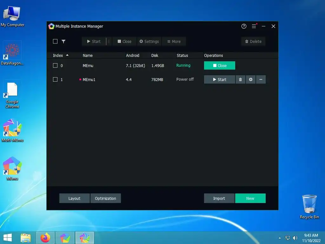Open the More toolbar menu

coord(174,41)
